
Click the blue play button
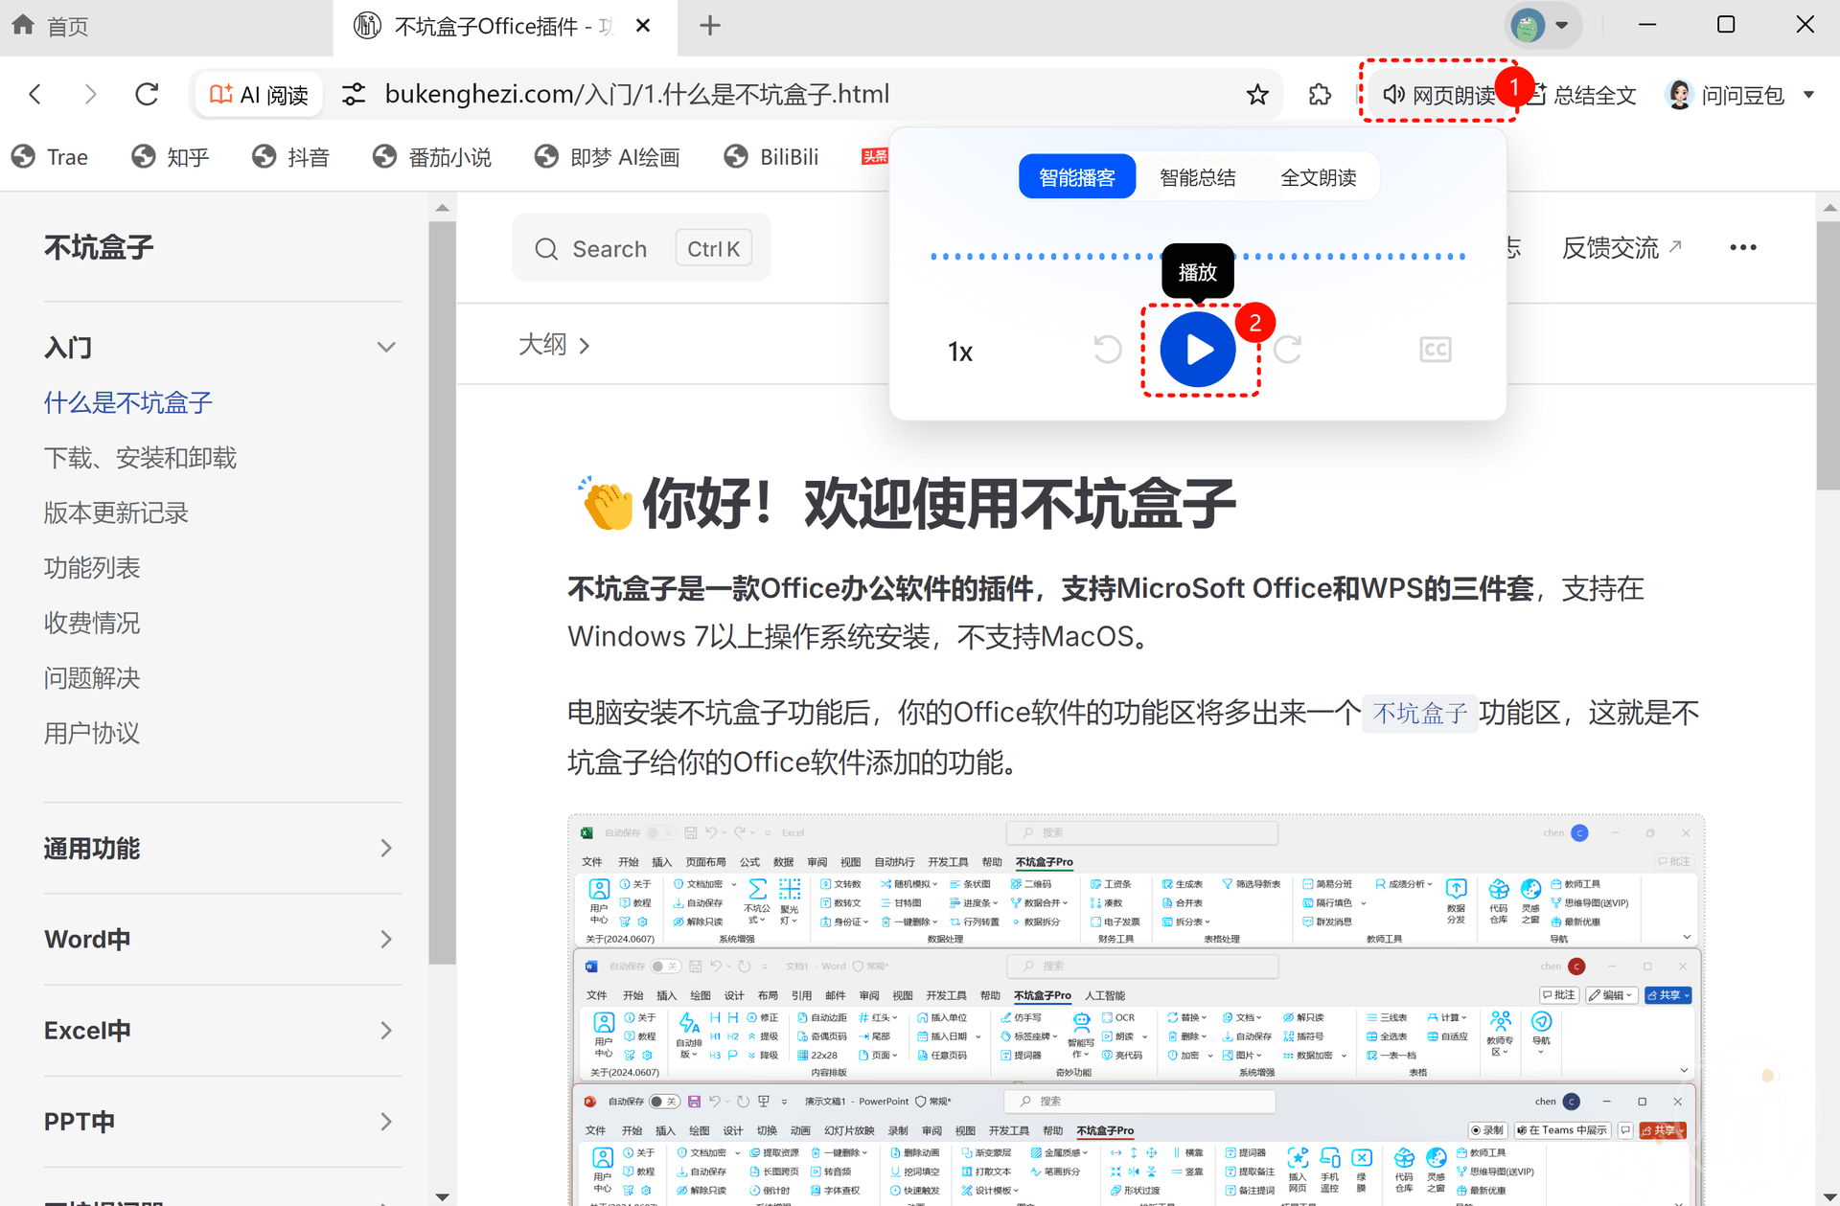[x=1198, y=350]
